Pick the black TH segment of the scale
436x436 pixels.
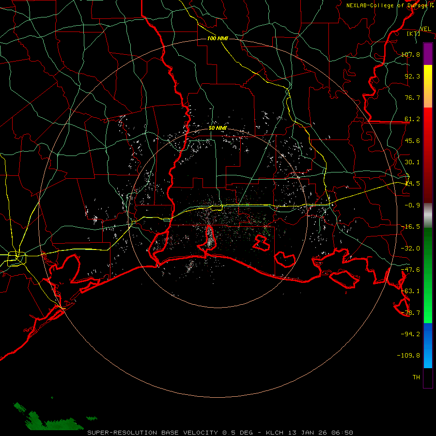(428, 378)
